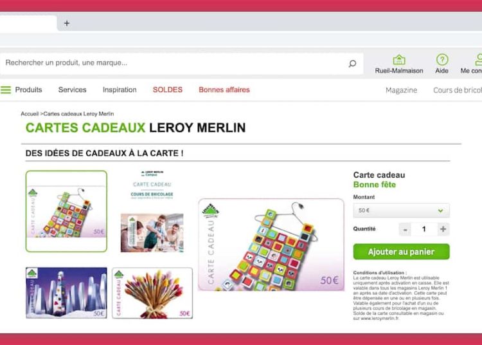Click the Me connecter account icon
This screenshot has height=345, width=482.
[x=478, y=59]
